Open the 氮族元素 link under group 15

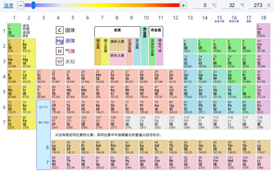pos(219,21)
